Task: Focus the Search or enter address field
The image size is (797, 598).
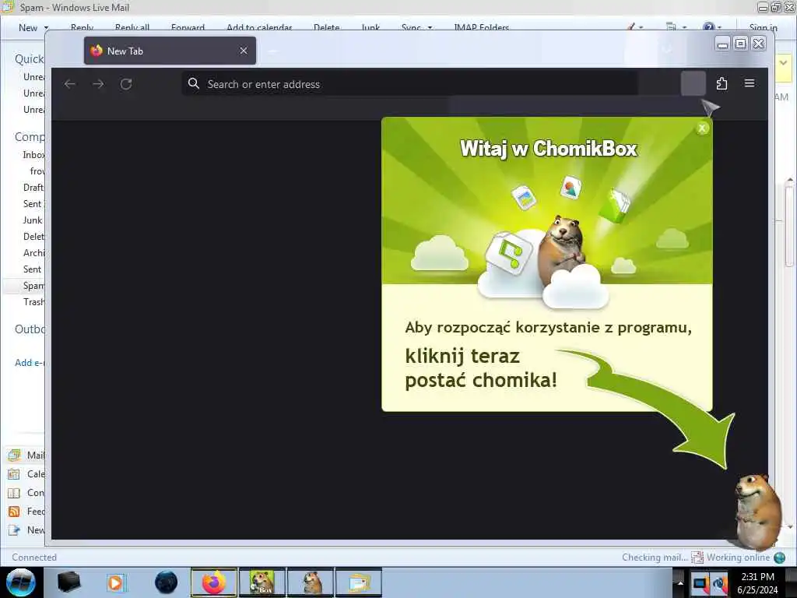Action: tap(409, 84)
